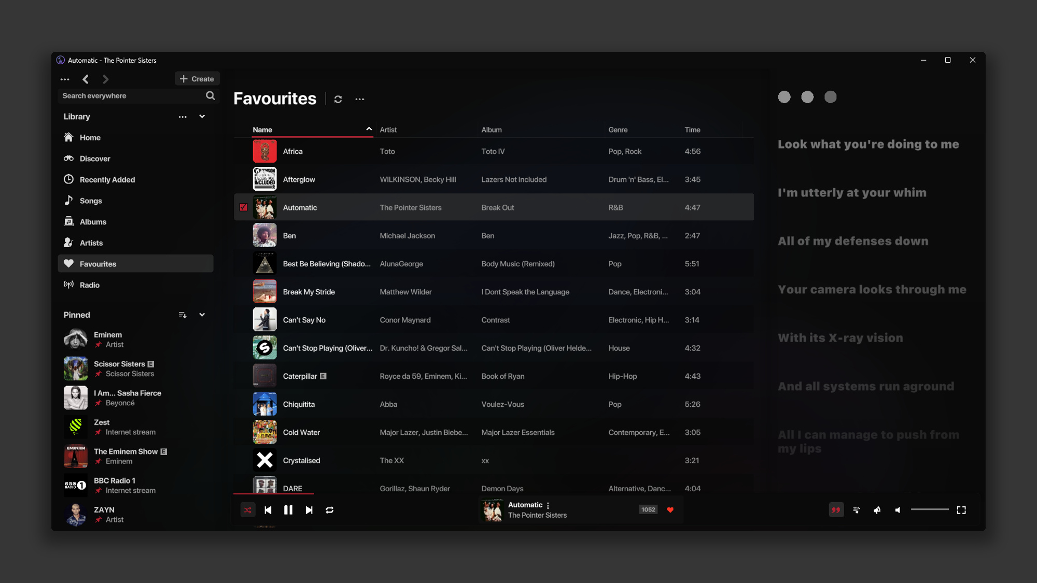Skip to the next track
The image size is (1037, 583).
[x=309, y=510]
